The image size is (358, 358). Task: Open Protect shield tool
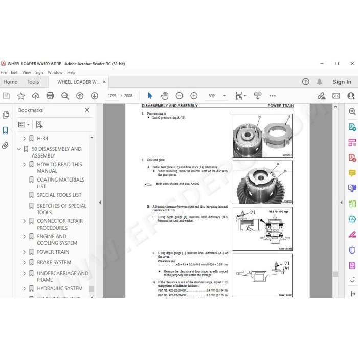352,250
